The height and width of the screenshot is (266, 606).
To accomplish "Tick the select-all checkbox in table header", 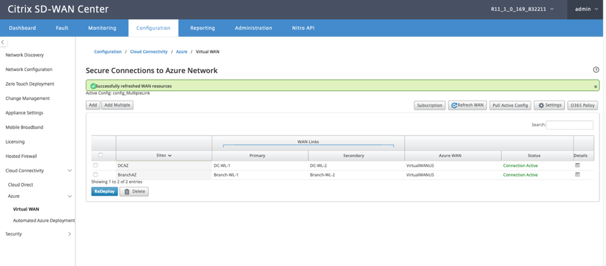I will click(101, 155).
